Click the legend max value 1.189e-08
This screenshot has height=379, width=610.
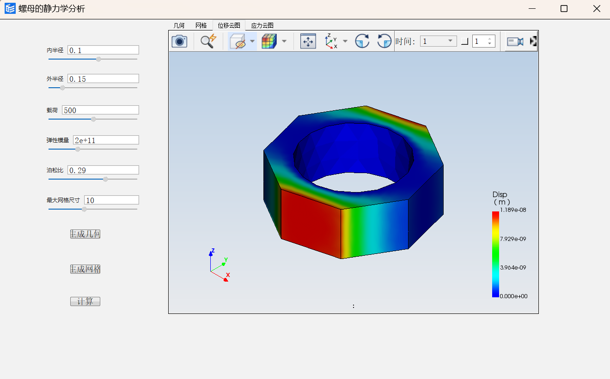point(513,210)
